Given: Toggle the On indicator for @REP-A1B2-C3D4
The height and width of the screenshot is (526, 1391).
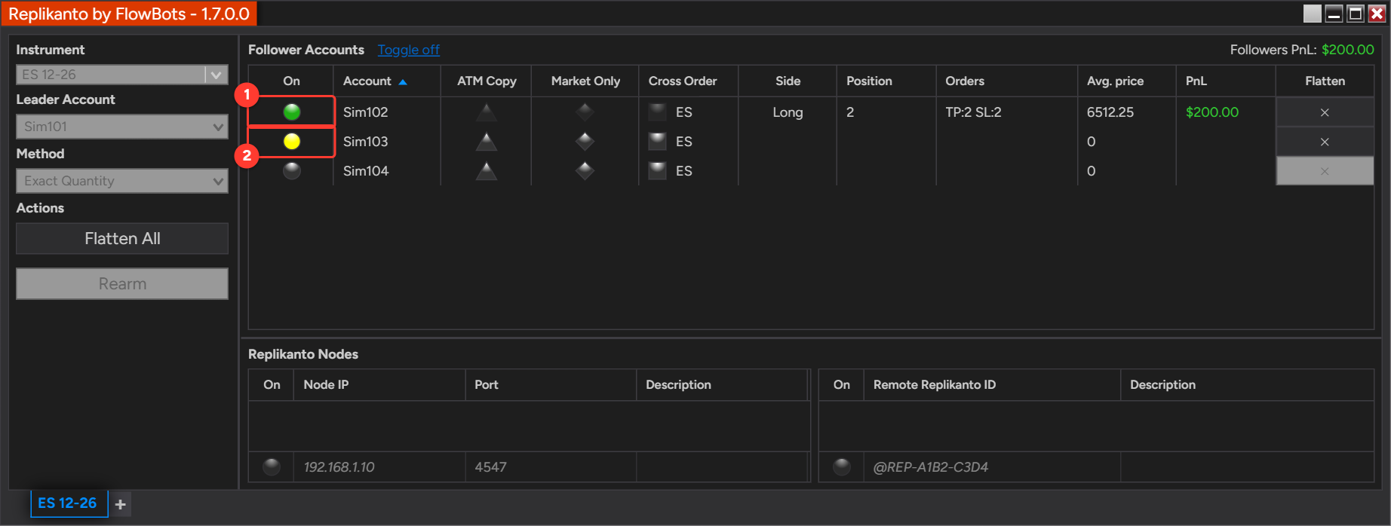Looking at the screenshot, I should pos(842,467).
